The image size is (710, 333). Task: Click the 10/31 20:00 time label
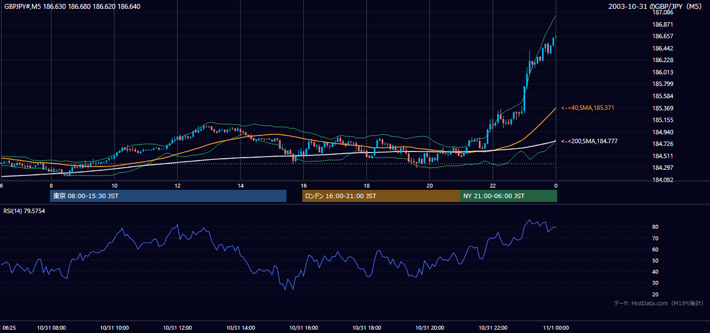pos(429,328)
